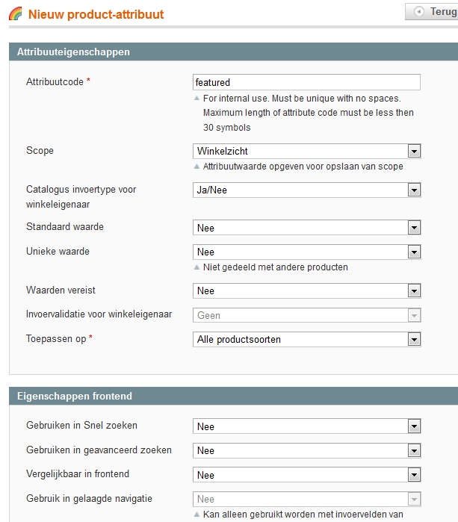
Task: Click the Eigenschappen frontend section header
Action: (234, 396)
